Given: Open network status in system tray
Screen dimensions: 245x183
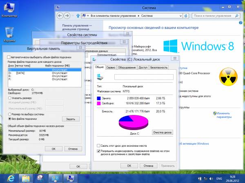Looking at the screenshot, I should [x=205, y=179].
